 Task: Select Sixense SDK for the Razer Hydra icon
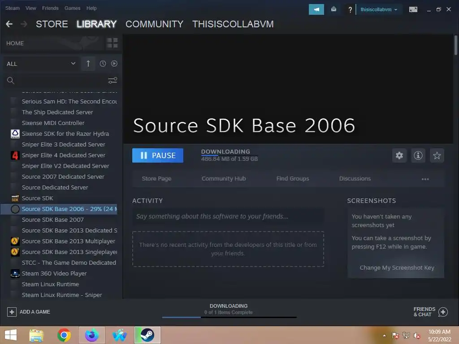[15, 133]
